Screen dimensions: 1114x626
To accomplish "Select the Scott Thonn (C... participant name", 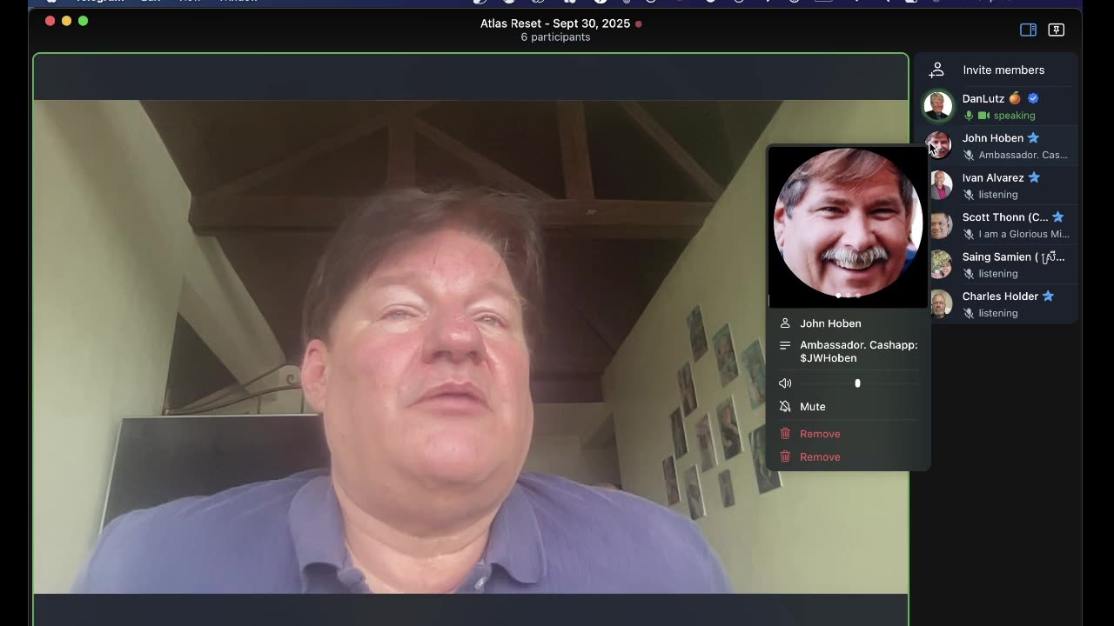I will 1005,217.
